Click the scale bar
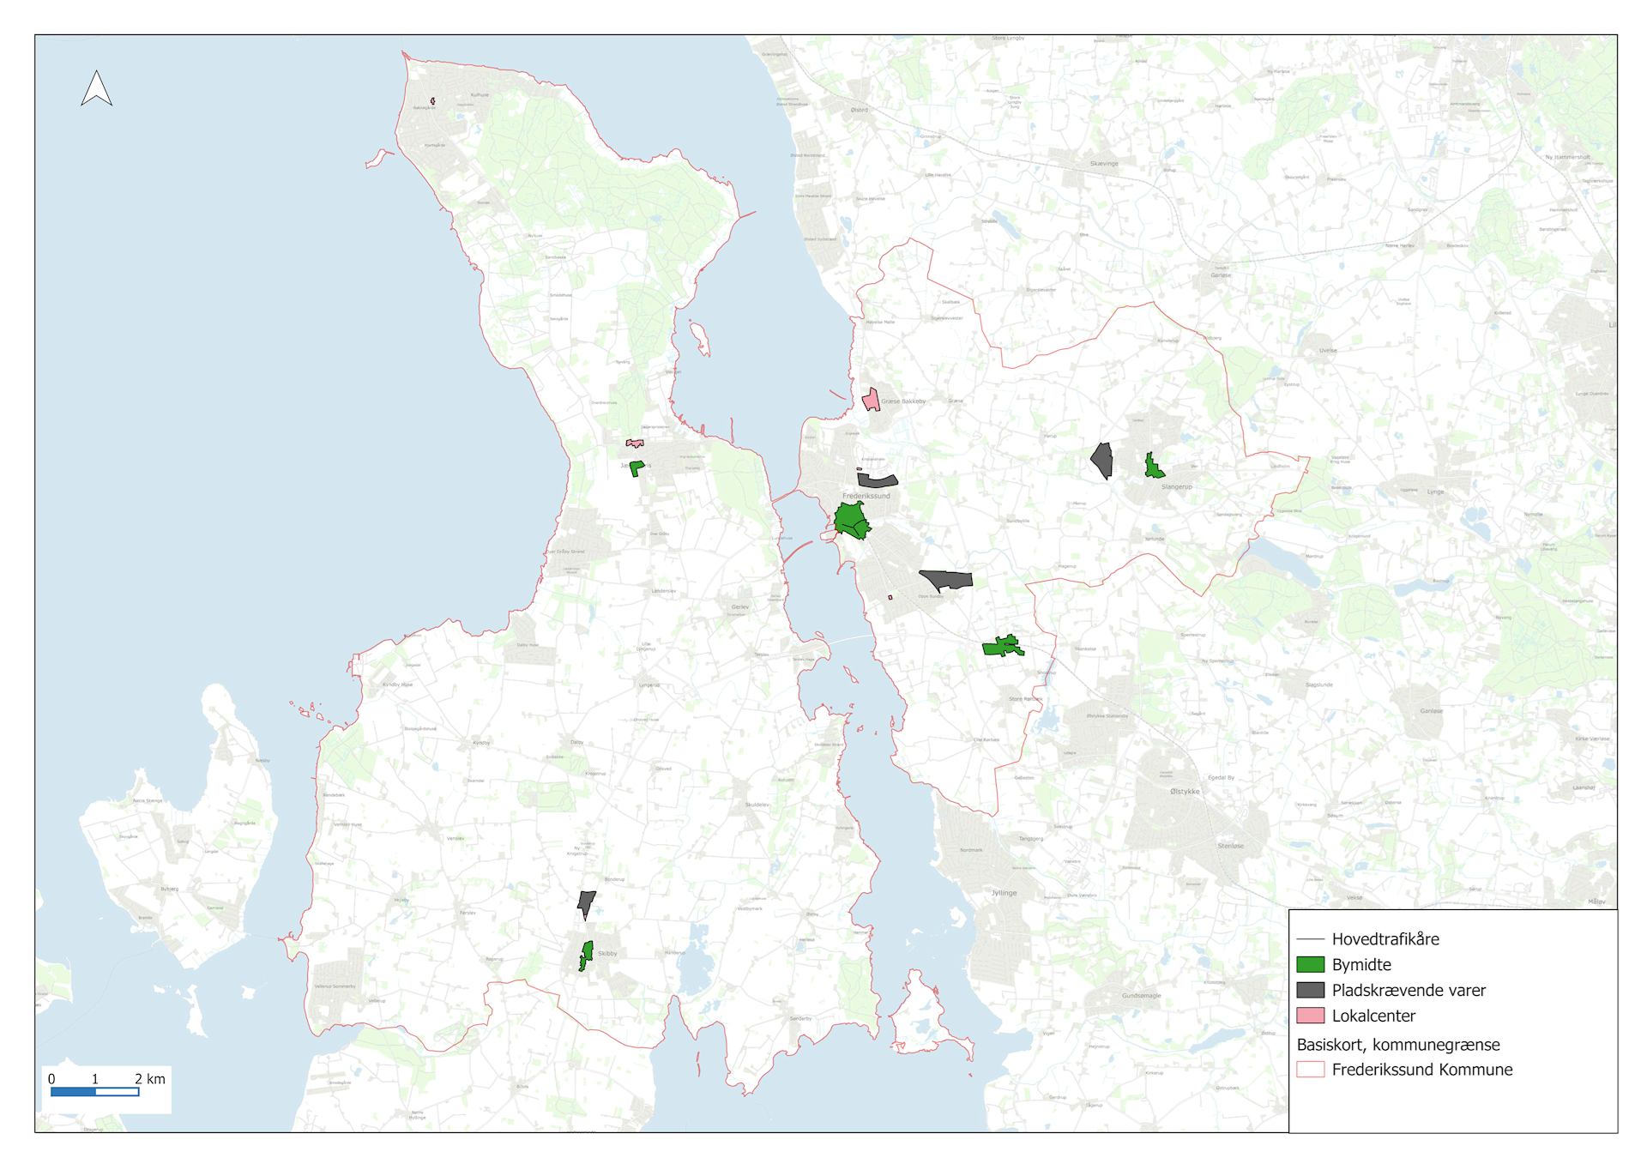The image size is (1647, 1164). (94, 1092)
